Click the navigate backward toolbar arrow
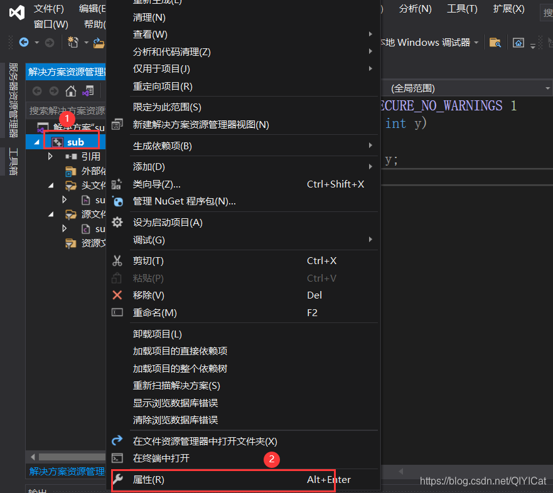The image size is (553, 493). click(24, 43)
